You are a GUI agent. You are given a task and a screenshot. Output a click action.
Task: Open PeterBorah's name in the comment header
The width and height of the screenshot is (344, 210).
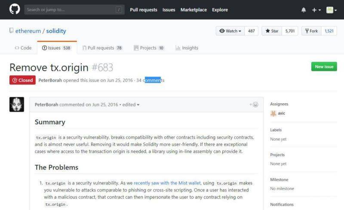pyautogui.click(x=46, y=105)
